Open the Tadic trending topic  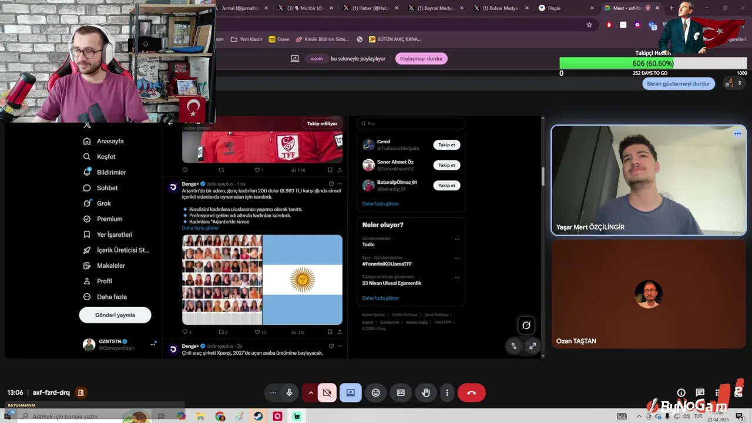(368, 244)
